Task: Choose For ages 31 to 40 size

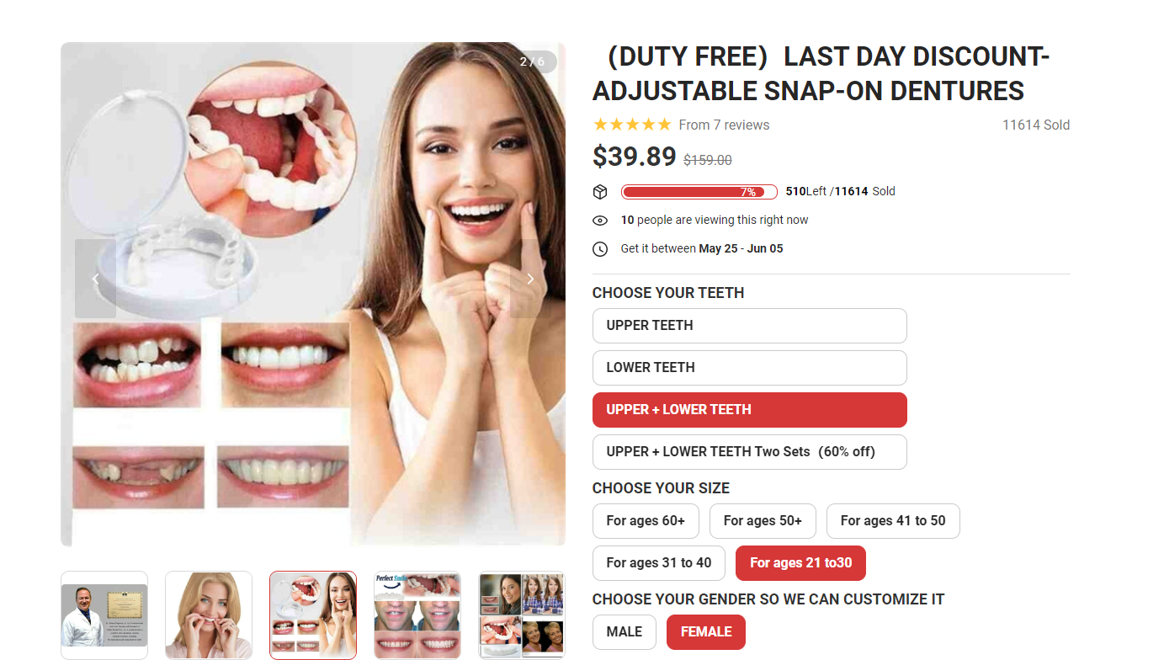Action: (x=659, y=563)
